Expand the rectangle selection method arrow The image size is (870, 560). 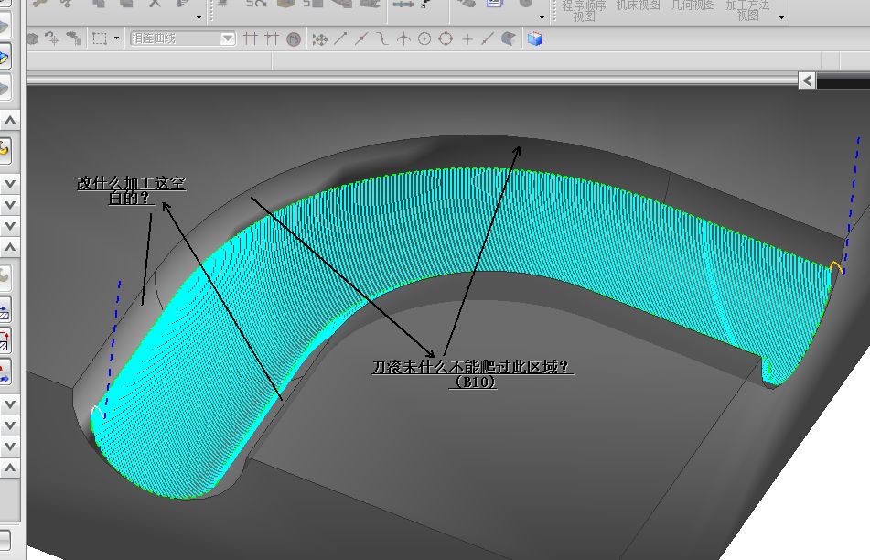click(116, 38)
